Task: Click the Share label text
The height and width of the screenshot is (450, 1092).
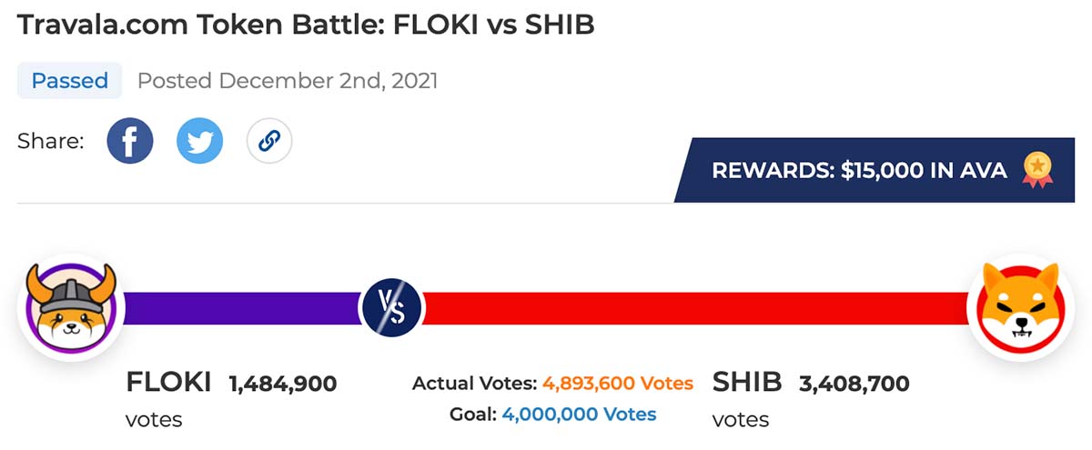Action: tap(50, 141)
